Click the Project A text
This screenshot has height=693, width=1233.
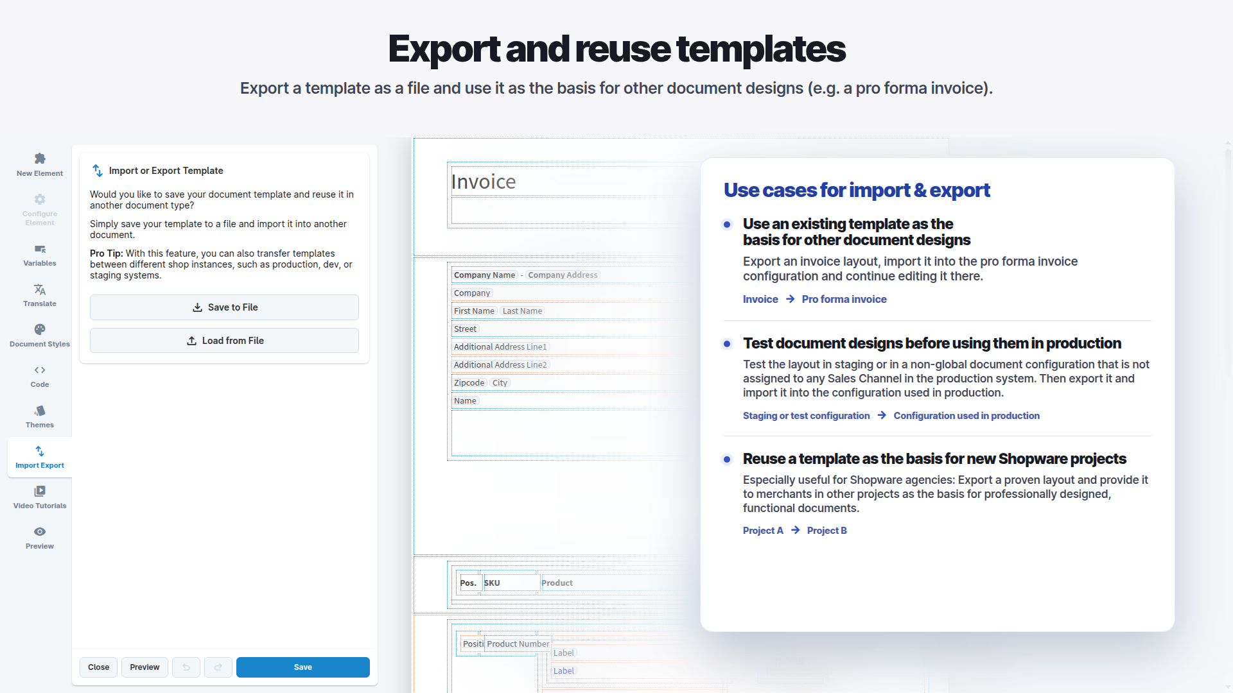pyautogui.click(x=763, y=531)
